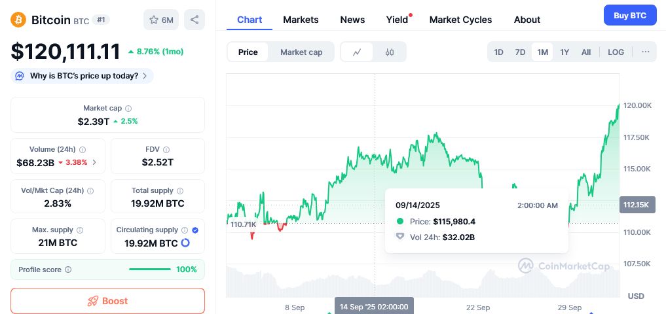Expand Volume 24h details chevron
This screenshot has width=666, height=314.
coord(94,162)
